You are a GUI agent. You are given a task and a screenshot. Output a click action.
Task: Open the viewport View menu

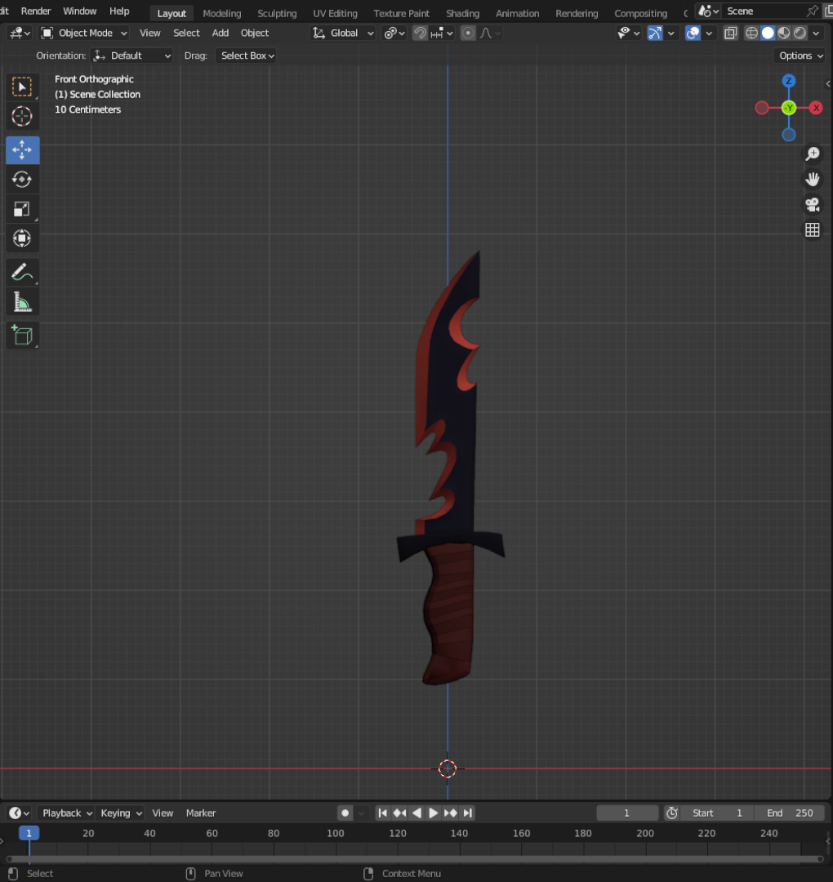click(x=149, y=33)
